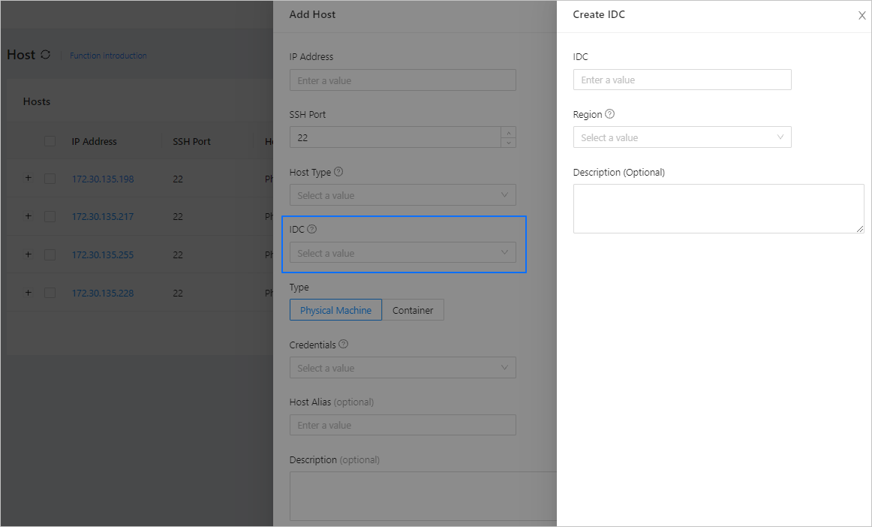Open the Function introduction link
Screen dimensions: 872x527
[x=109, y=56]
